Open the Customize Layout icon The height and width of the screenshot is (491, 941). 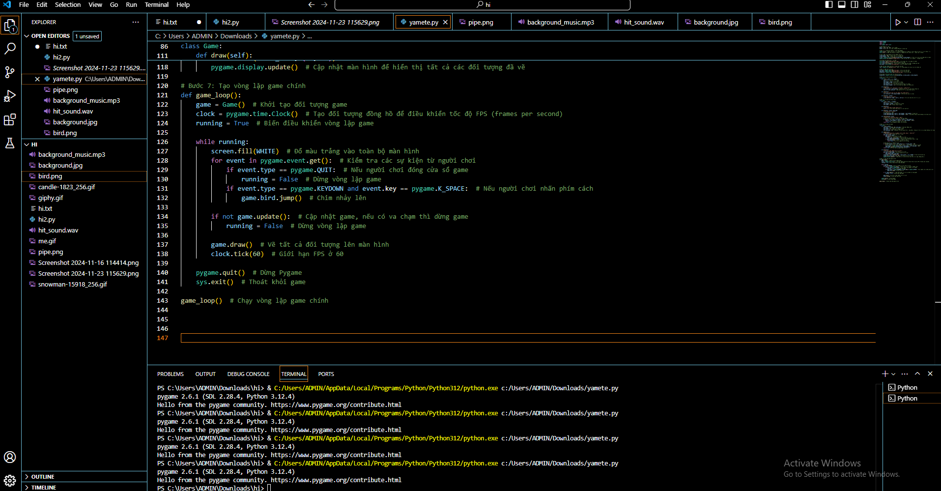(867, 4)
